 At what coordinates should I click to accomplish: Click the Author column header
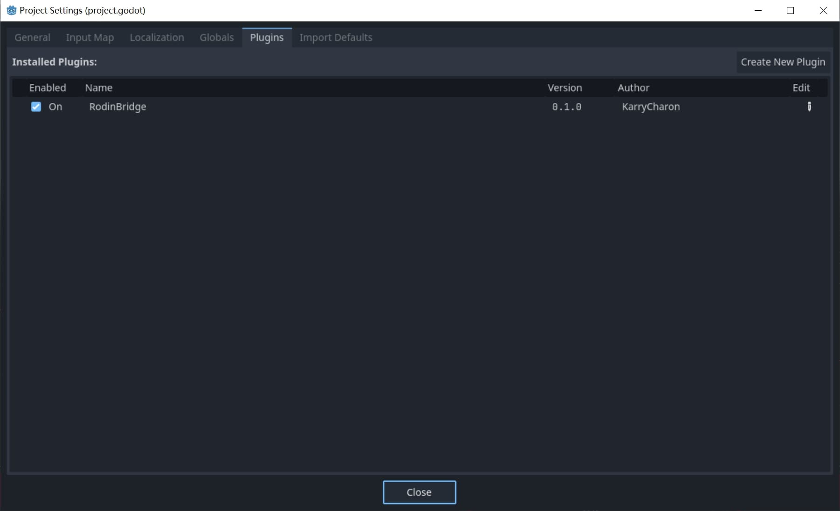(633, 88)
